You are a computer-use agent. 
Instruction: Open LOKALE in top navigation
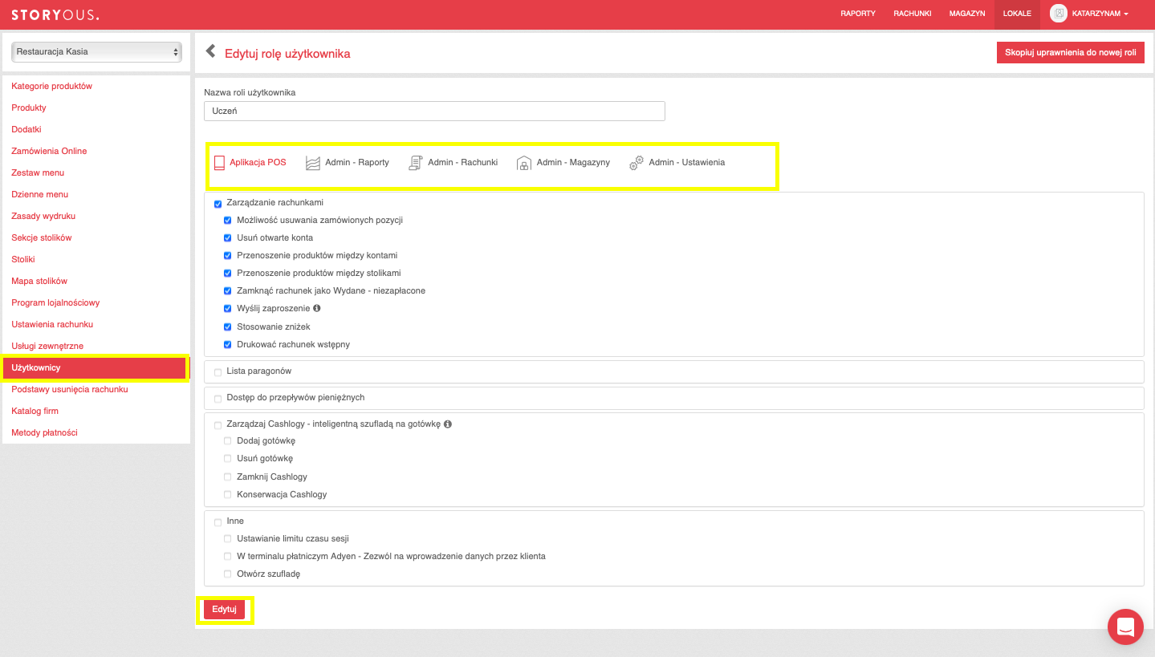(1017, 14)
